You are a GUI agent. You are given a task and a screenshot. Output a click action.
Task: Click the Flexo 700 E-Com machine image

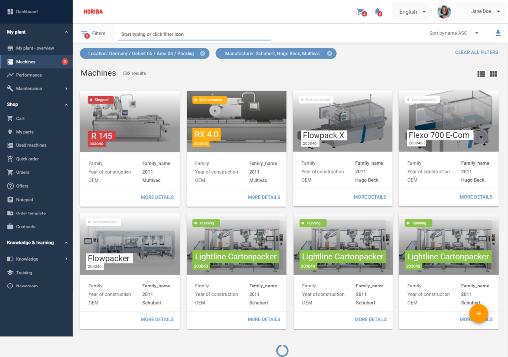coord(448,121)
